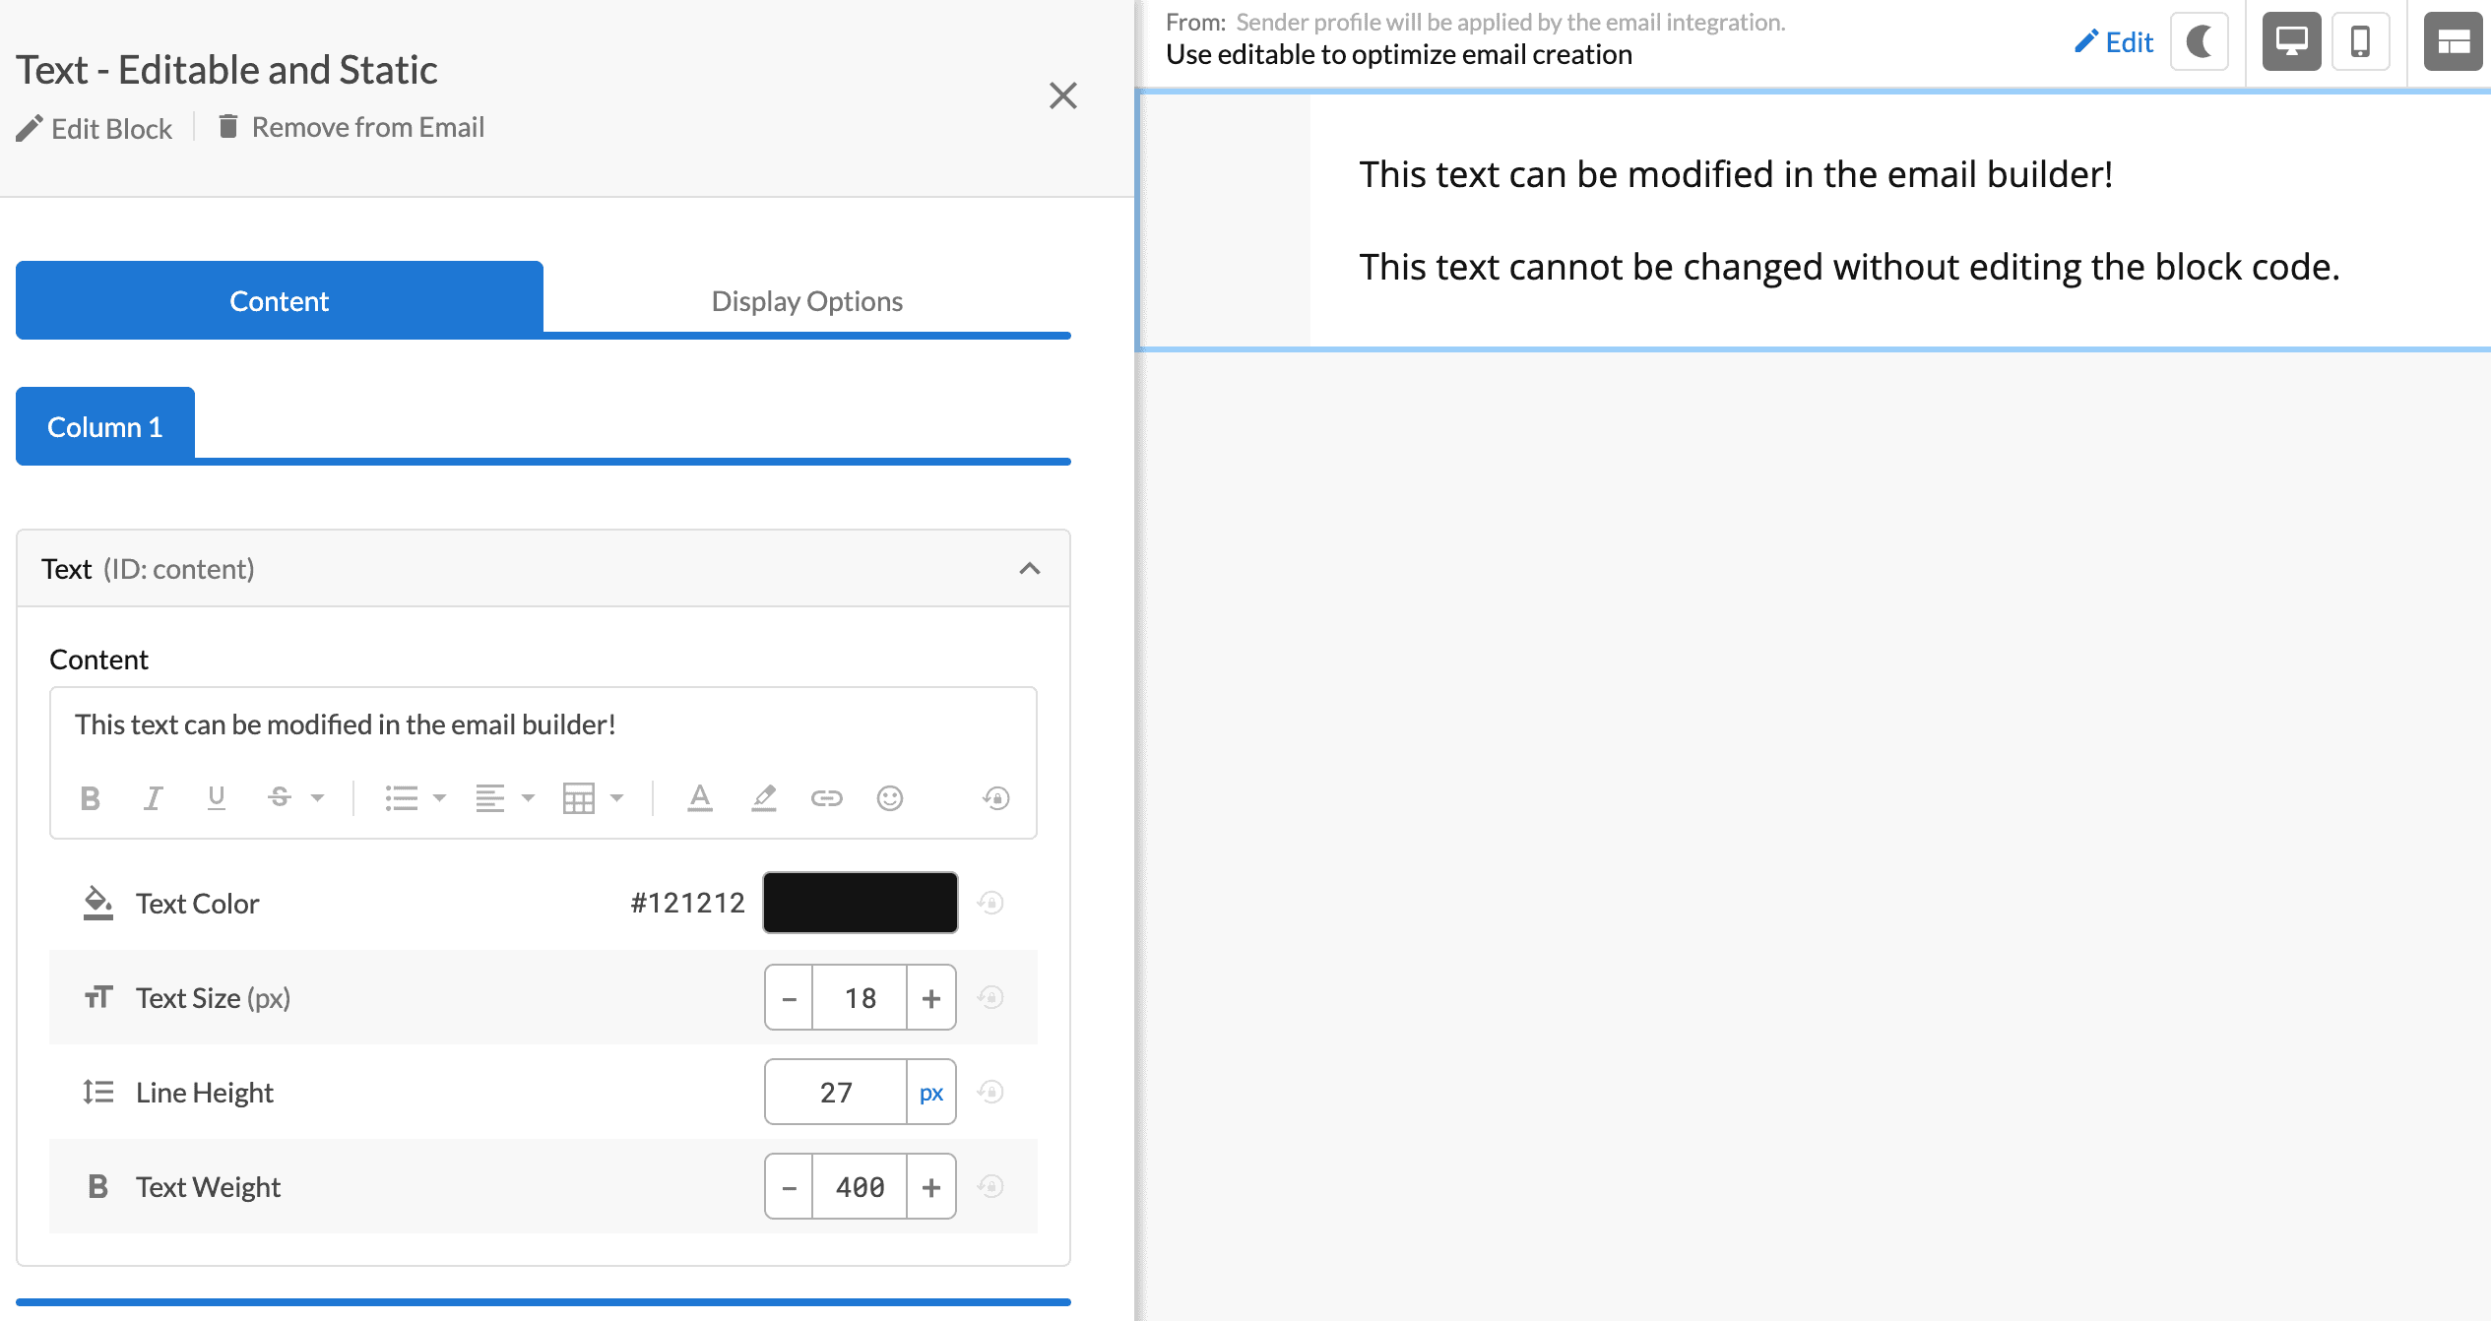The height and width of the screenshot is (1321, 2491).
Task: Apply underline formatting
Action: (217, 798)
